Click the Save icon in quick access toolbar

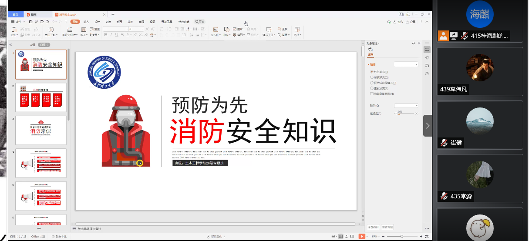tap(30, 21)
